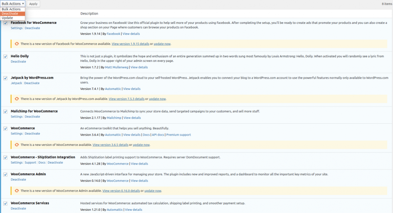Click update icon in Facebook for WooCommerce notice
Viewport: 393px width, 213px height.
16,44
